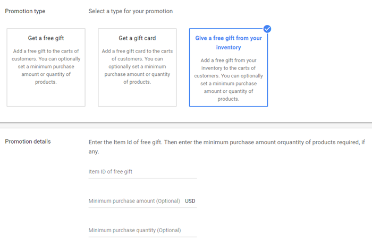Click "Select a type for your promotion" text

[x=130, y=11]
